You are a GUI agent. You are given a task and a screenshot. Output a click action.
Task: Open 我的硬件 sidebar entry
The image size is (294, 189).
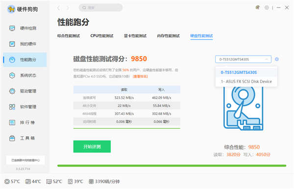(x=25, y=44)
